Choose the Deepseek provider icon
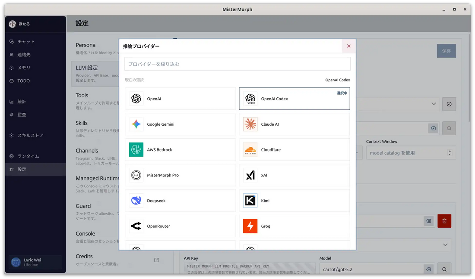Image resolution: width=475 pixels, height=279 pixels. [136, 201]
